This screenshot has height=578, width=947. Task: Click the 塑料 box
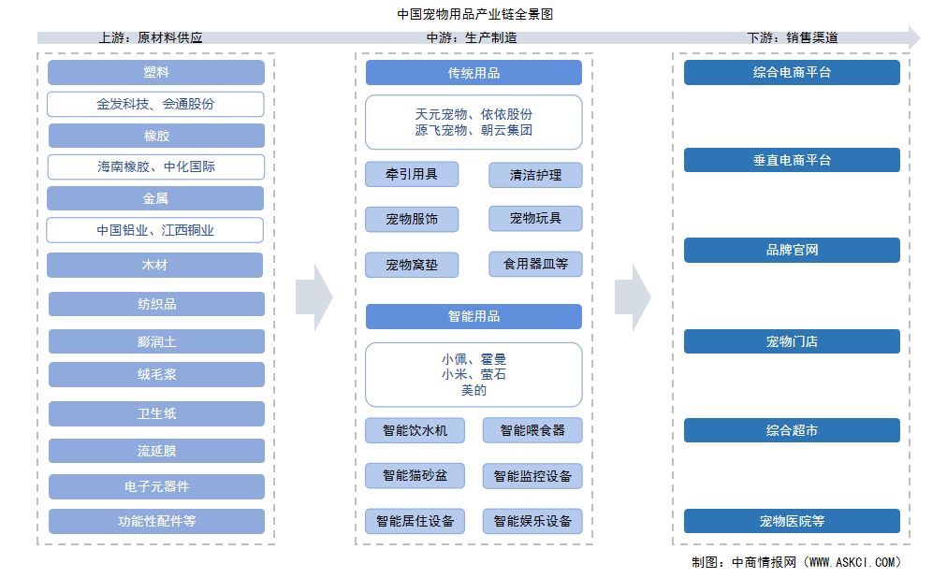(156, 72)
